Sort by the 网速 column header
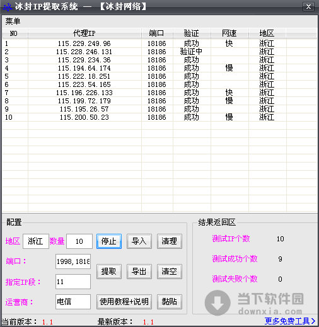319x327 pixels. [x=229, y=33]
